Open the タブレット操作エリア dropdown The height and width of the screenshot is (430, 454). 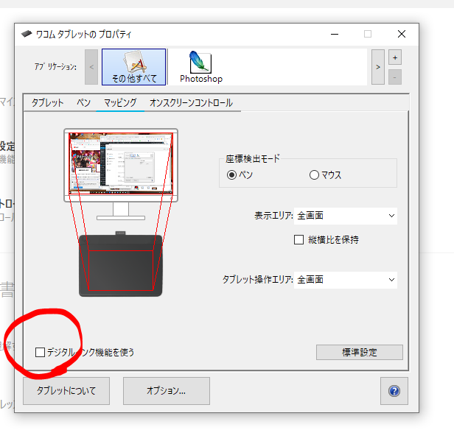[346, 280]
